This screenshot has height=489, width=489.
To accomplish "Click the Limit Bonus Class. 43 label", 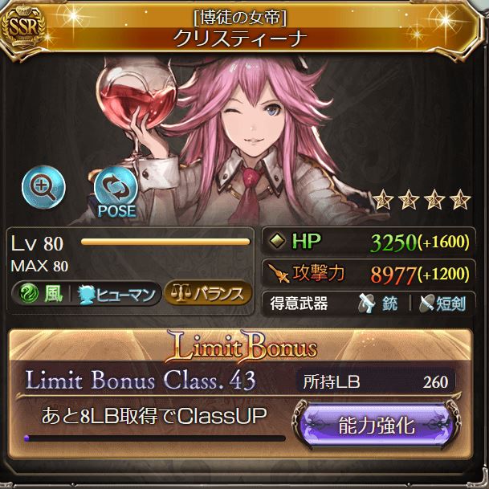I will point(141,380).
